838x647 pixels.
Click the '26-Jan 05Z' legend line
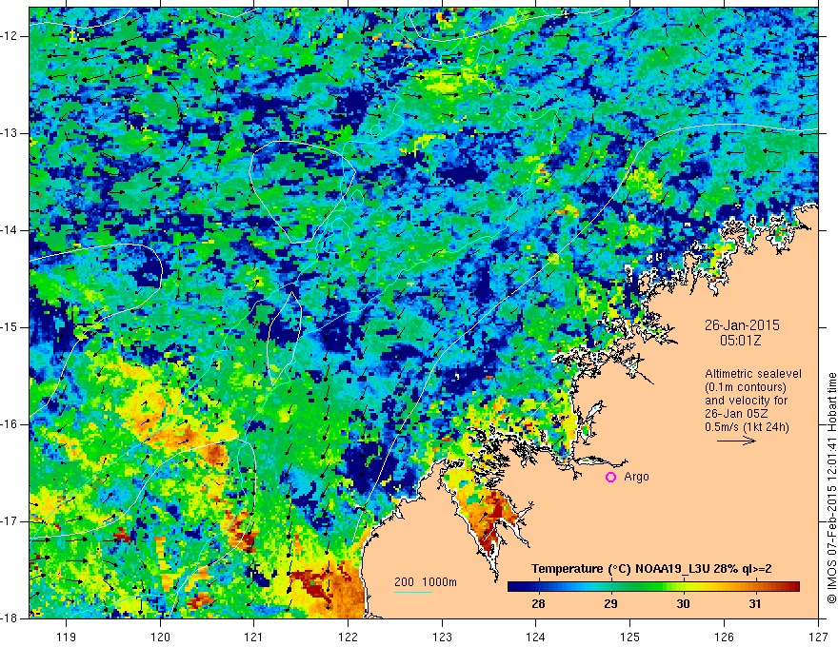click(734, 414)
